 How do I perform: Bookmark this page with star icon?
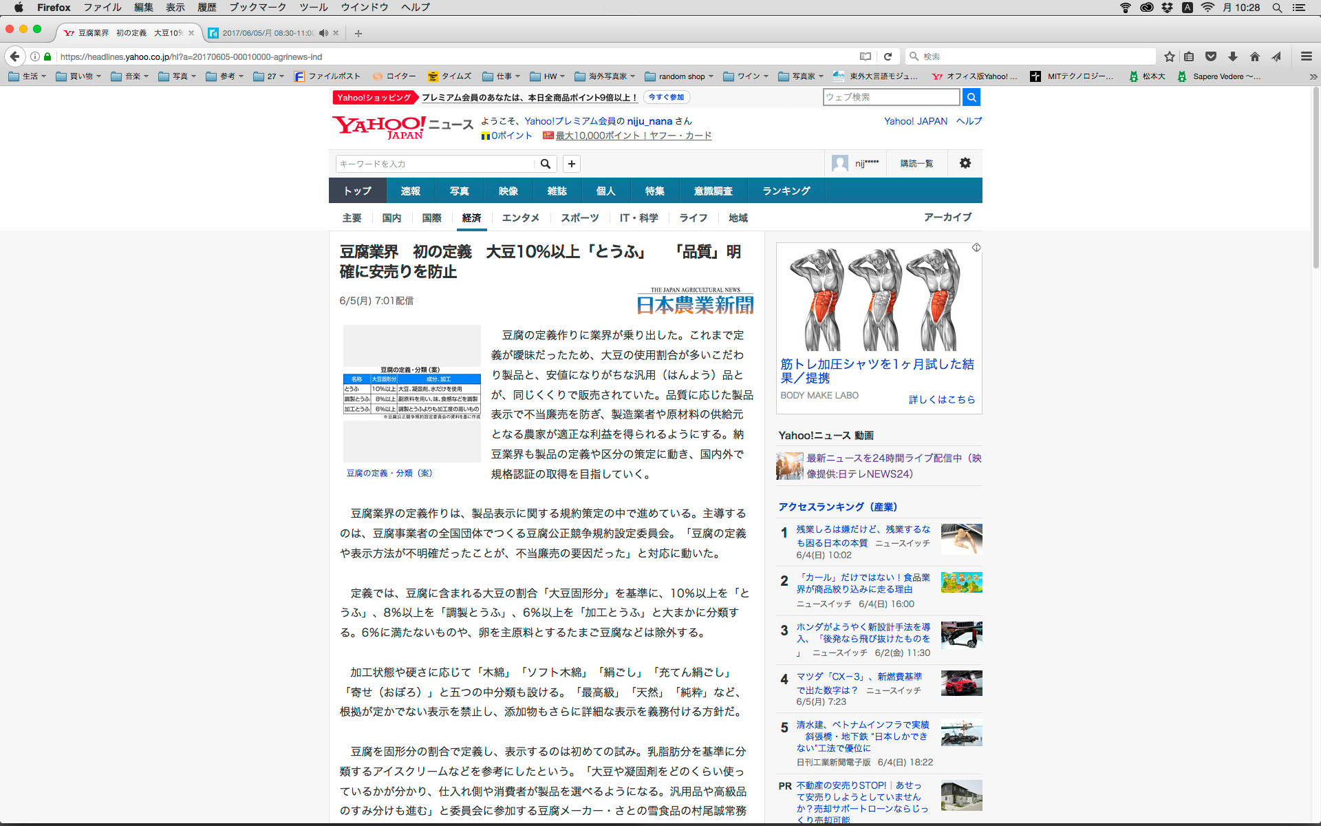point(1169,56)
